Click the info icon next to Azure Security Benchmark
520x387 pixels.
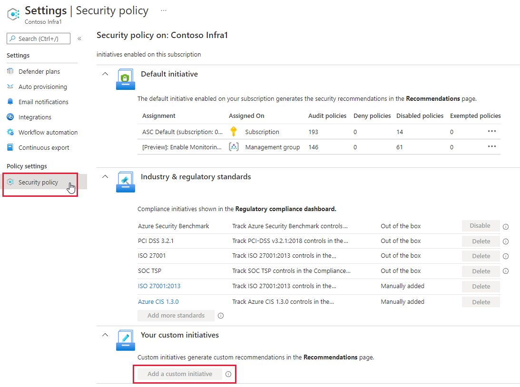point(506,226)
